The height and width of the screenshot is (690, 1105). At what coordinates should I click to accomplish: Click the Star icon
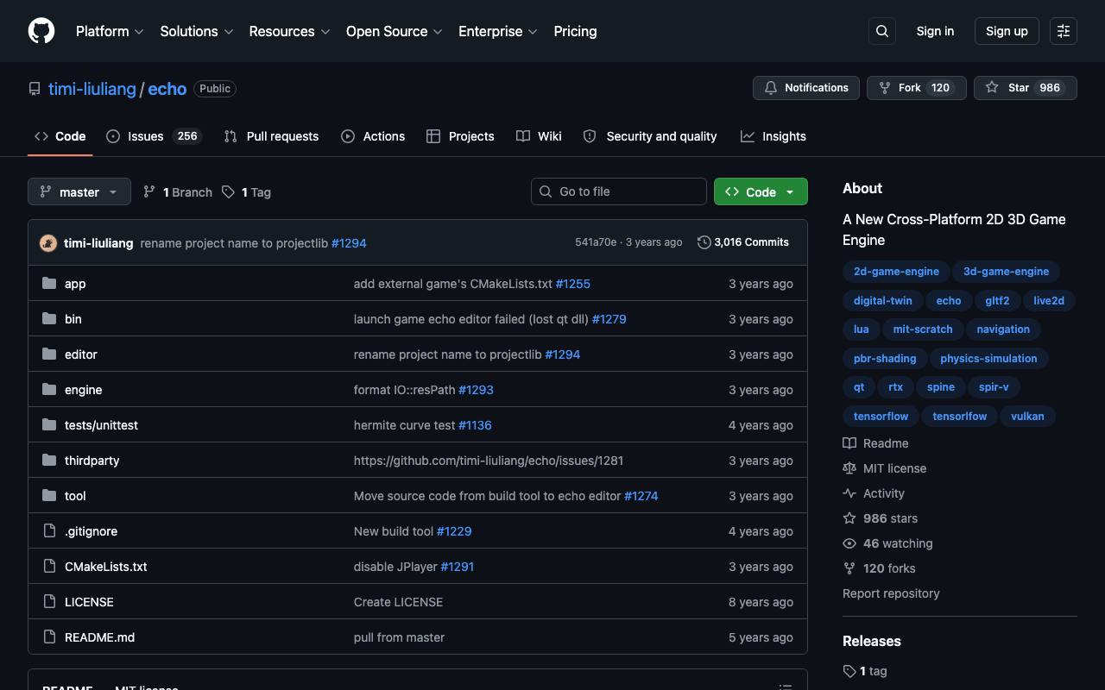[992, 88]
